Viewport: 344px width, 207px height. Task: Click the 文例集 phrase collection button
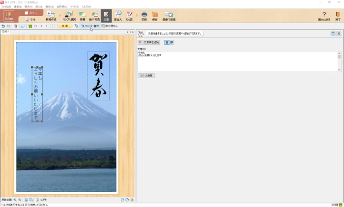(146, 76)
